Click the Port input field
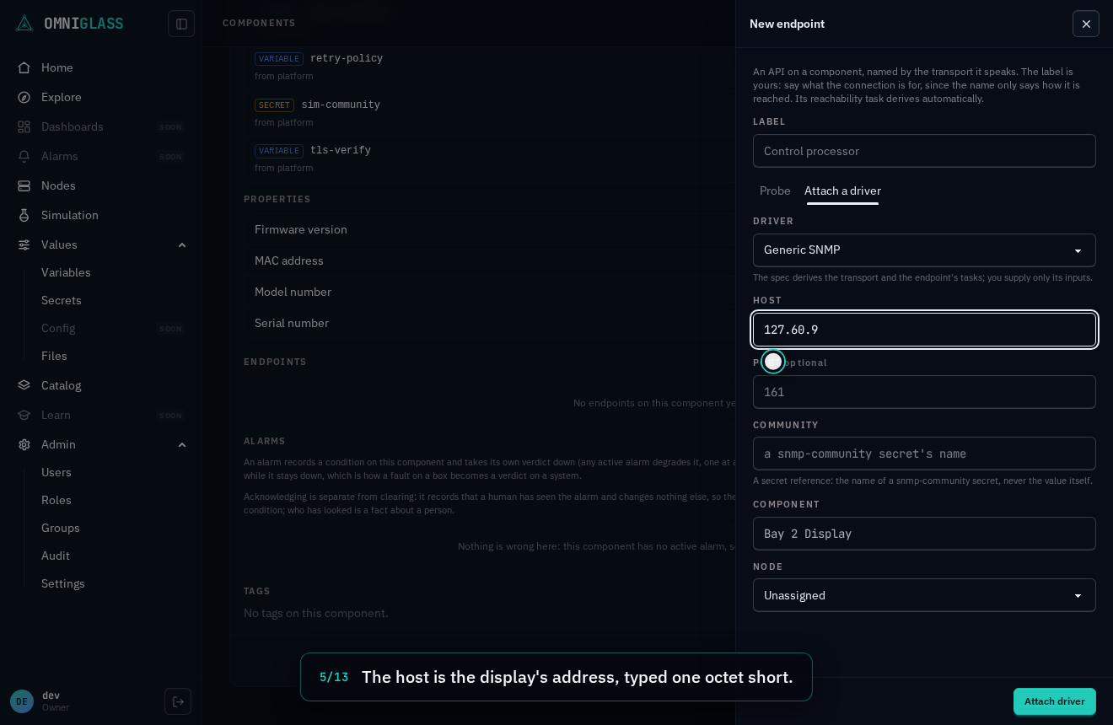This screenshot has width=1113, height=725. 924,392
